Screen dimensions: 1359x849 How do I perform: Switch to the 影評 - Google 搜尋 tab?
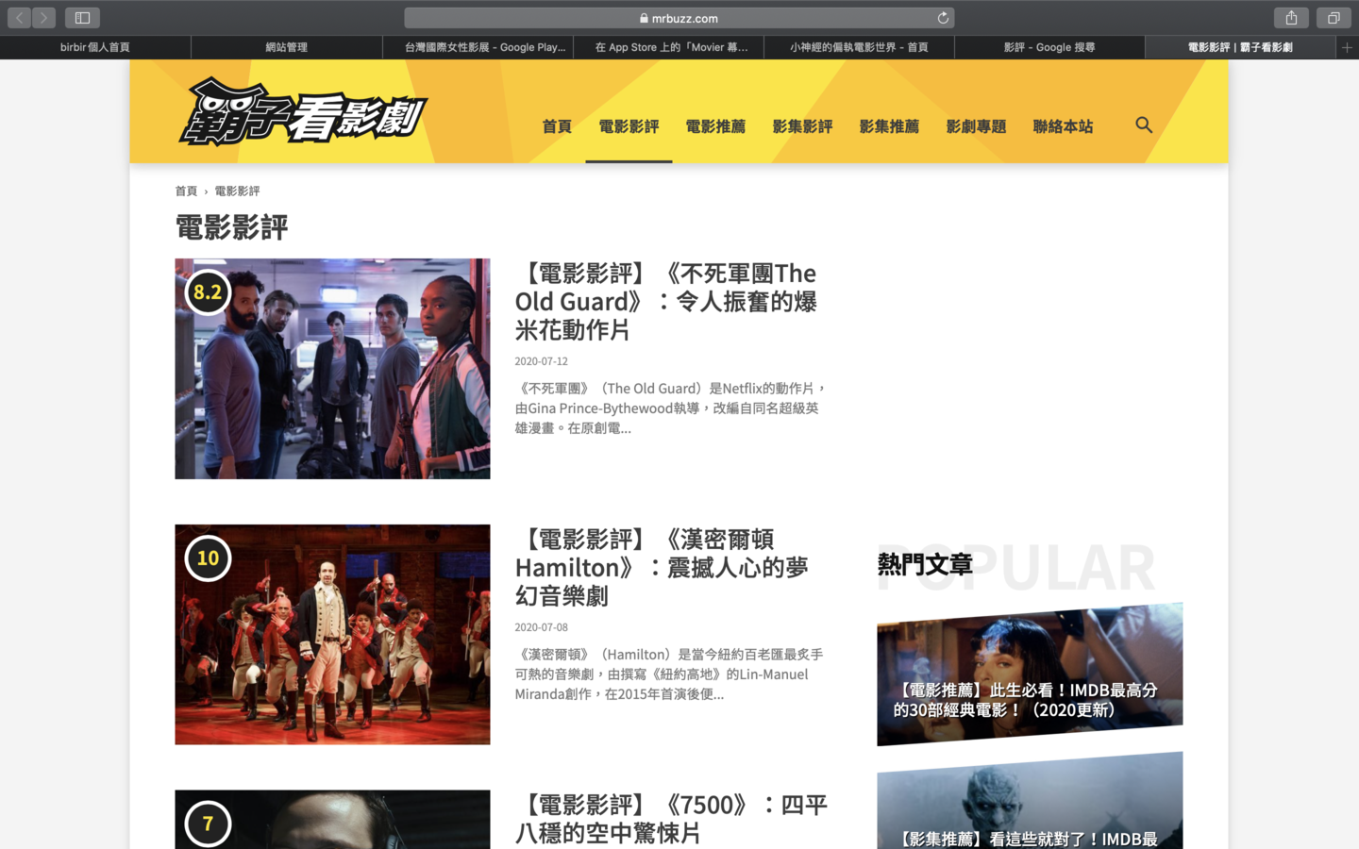tap(1049, 47)
